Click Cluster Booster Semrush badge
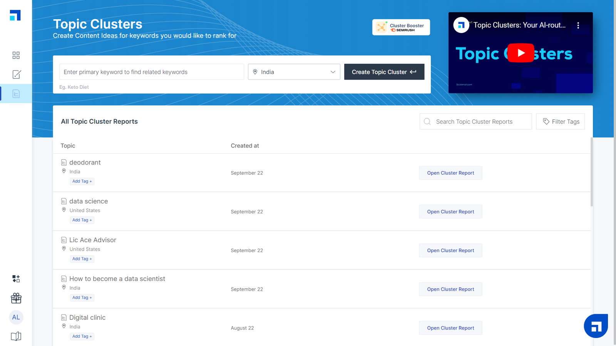616x346 pixels. click(x=401, y=27)
